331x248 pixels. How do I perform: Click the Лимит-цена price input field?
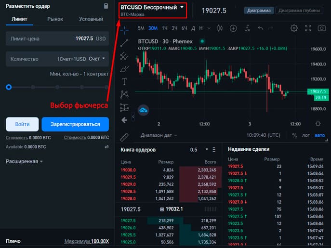coord(57,39)
